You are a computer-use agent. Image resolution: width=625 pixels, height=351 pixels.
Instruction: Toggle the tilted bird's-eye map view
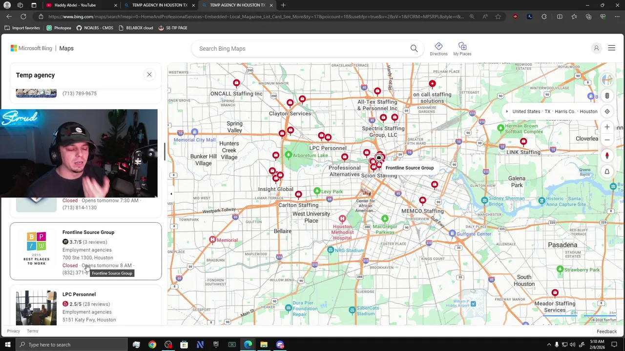pos(607,172)
